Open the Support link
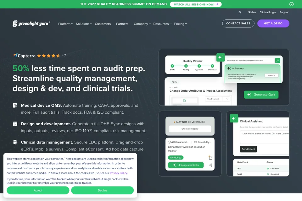The height and width of the screenshot is (201, 302). click(284, 12)
